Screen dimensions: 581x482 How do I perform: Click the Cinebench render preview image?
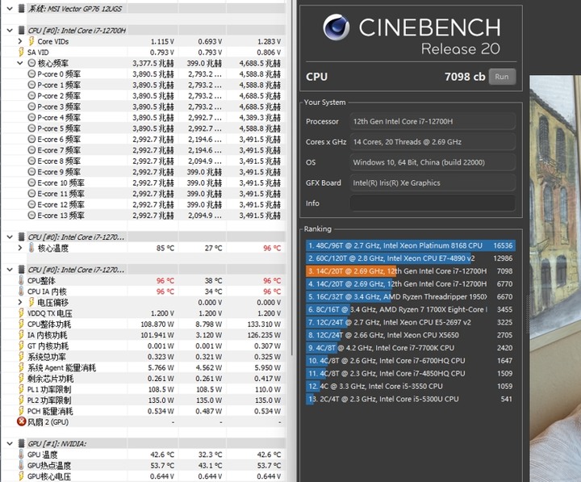[555, 278]
